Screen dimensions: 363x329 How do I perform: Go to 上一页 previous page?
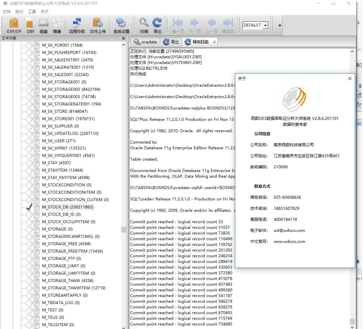click(211, 26)
